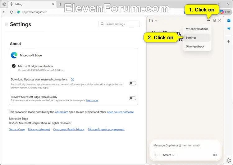
Task: Unpin the Copilot pane with the pin icon
Action: point(214,20)
